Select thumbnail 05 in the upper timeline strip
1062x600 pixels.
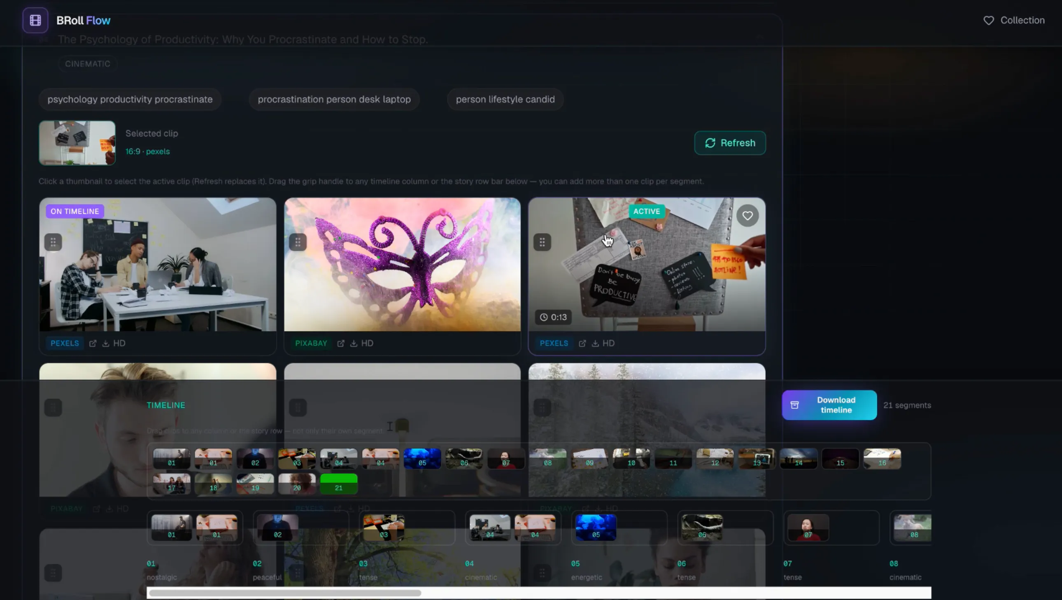pyautogui.click(x=422, y=459)
